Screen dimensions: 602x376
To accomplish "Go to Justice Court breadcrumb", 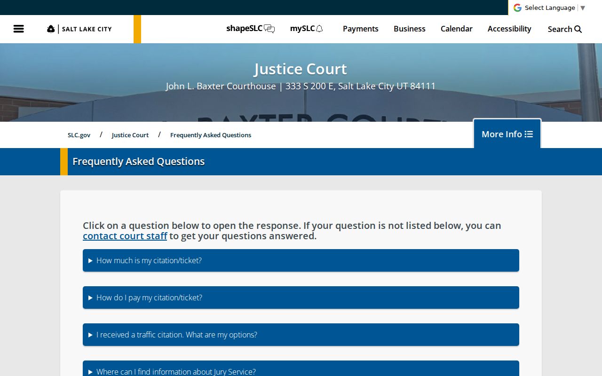I will point(130,135).
